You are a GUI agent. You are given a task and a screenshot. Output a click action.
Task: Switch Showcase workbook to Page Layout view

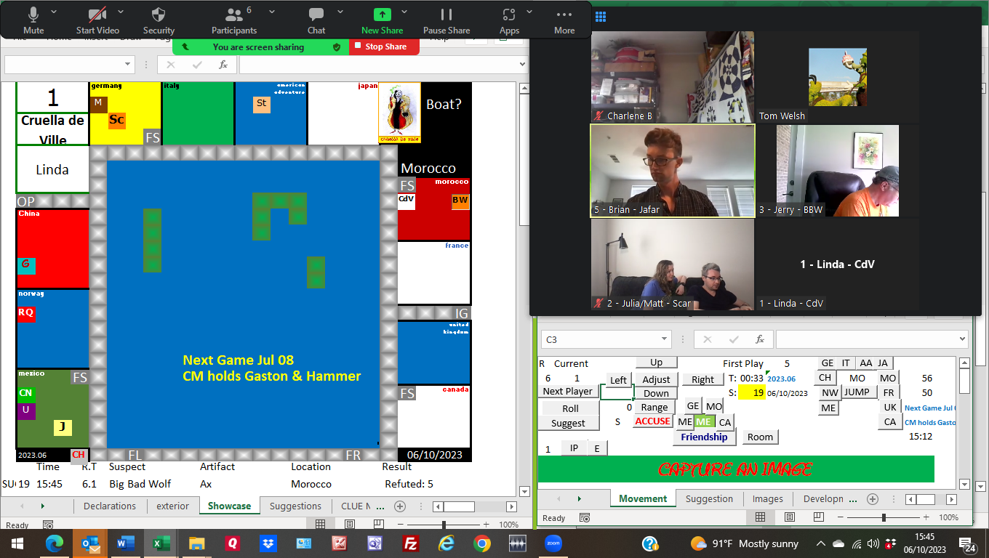351,525
